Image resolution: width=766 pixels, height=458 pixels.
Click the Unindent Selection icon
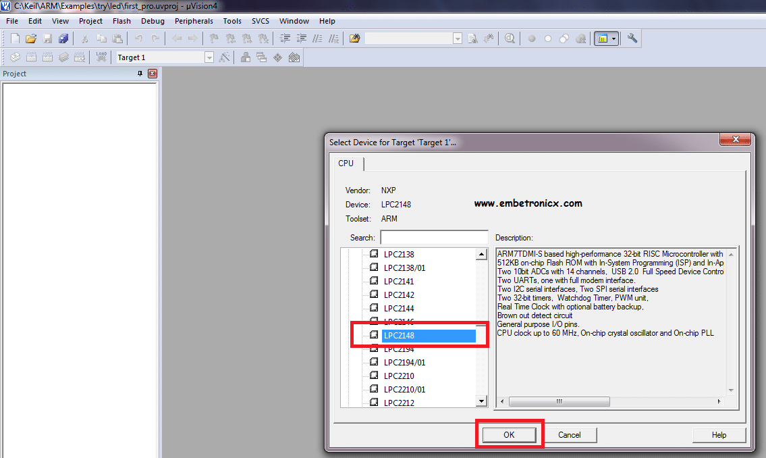302,39
